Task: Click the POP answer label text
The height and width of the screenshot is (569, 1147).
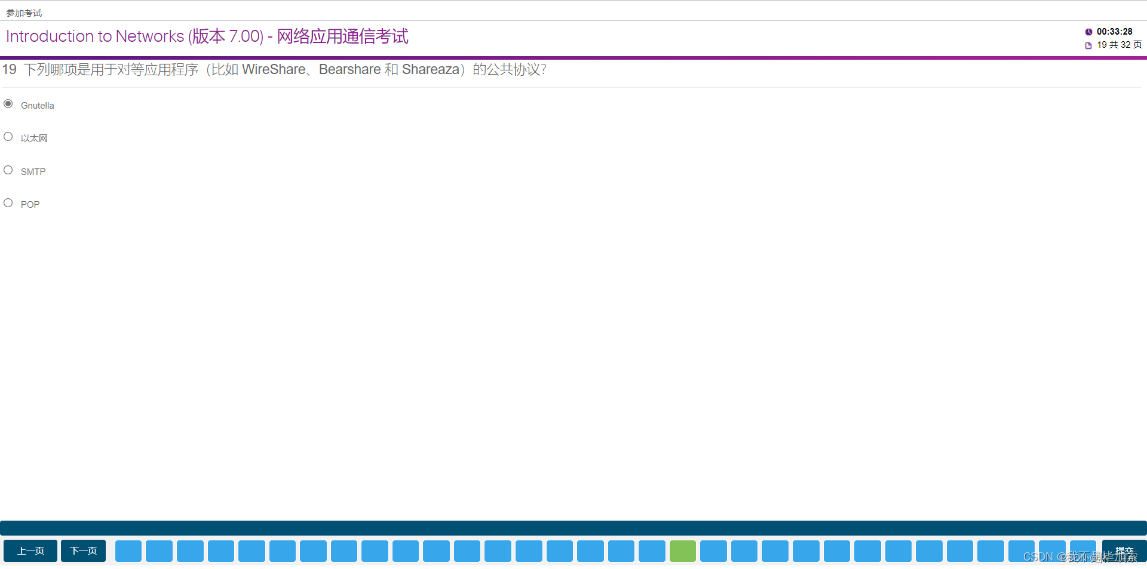Action: (30, 205)
